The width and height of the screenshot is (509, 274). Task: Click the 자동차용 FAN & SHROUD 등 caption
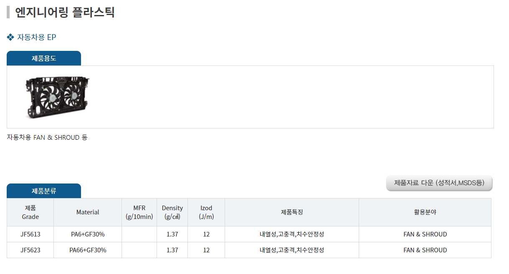47,137
